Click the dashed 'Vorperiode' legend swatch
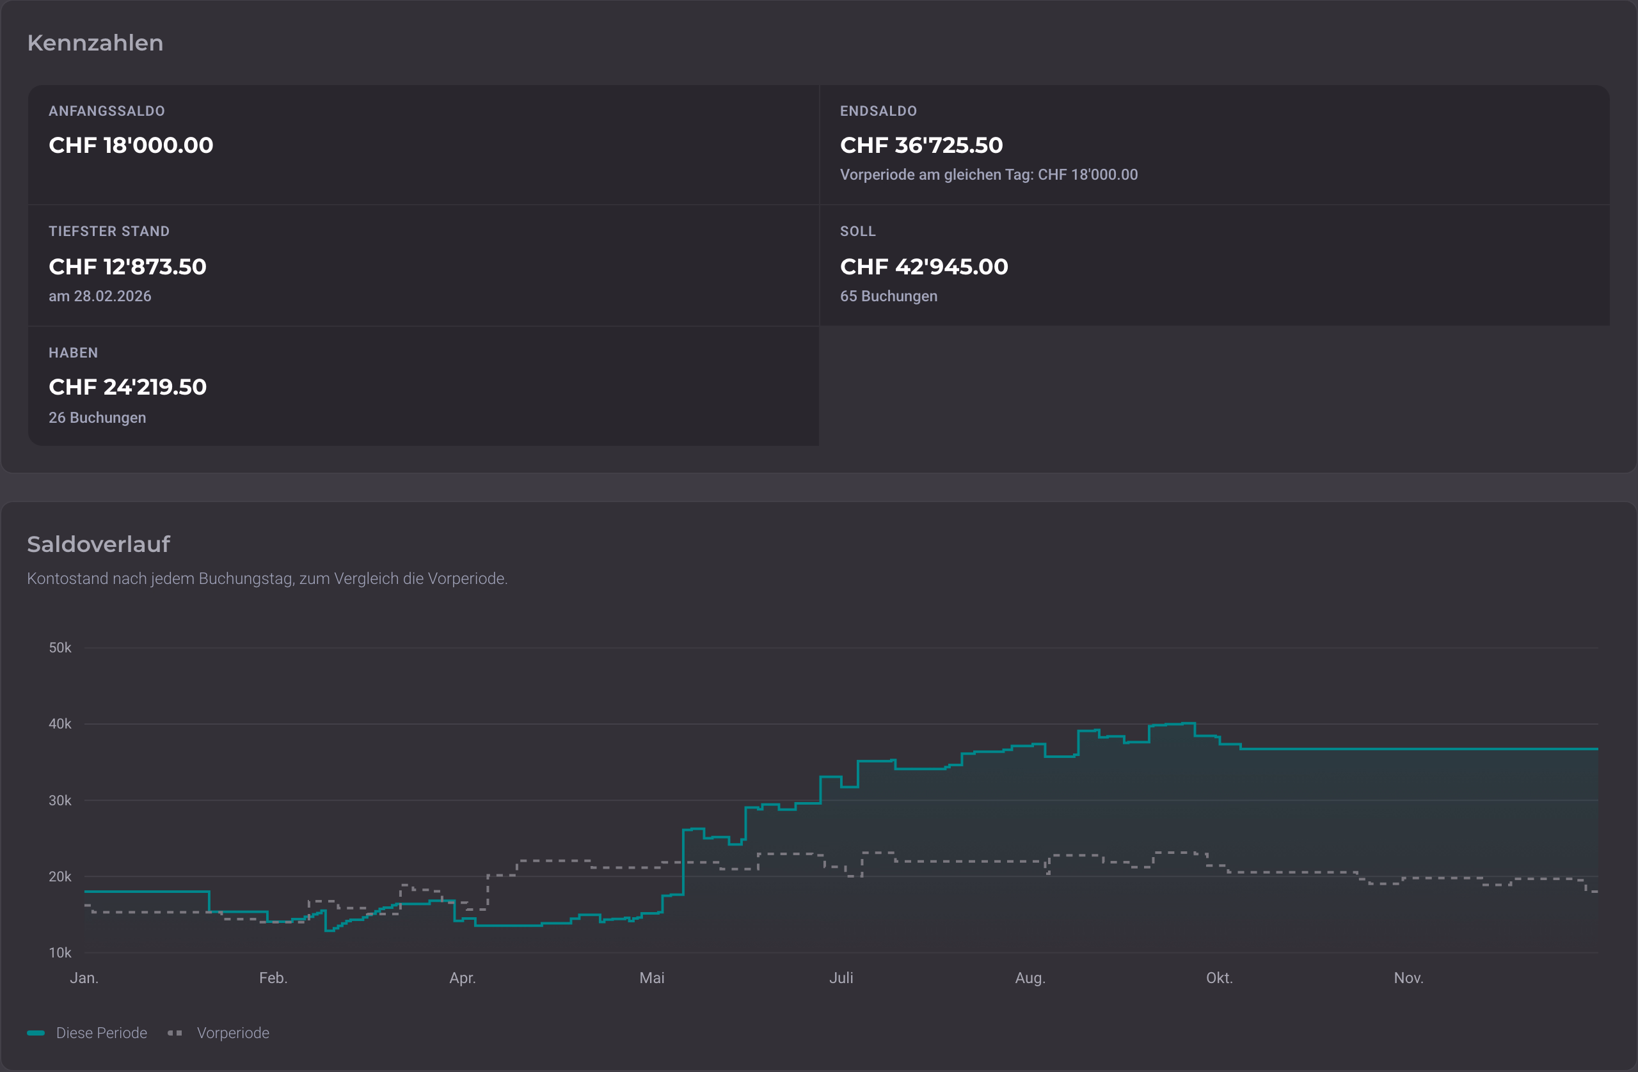This screenshot has width=1638, height=1072. (x=175, y=1033)
